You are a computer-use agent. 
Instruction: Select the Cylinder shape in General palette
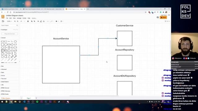point(9,47)
